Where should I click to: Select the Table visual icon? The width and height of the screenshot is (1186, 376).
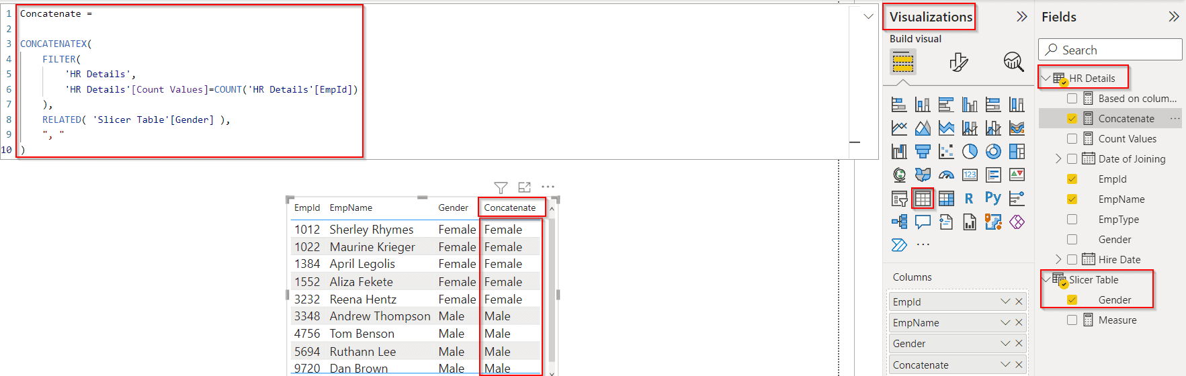[923, 198]
